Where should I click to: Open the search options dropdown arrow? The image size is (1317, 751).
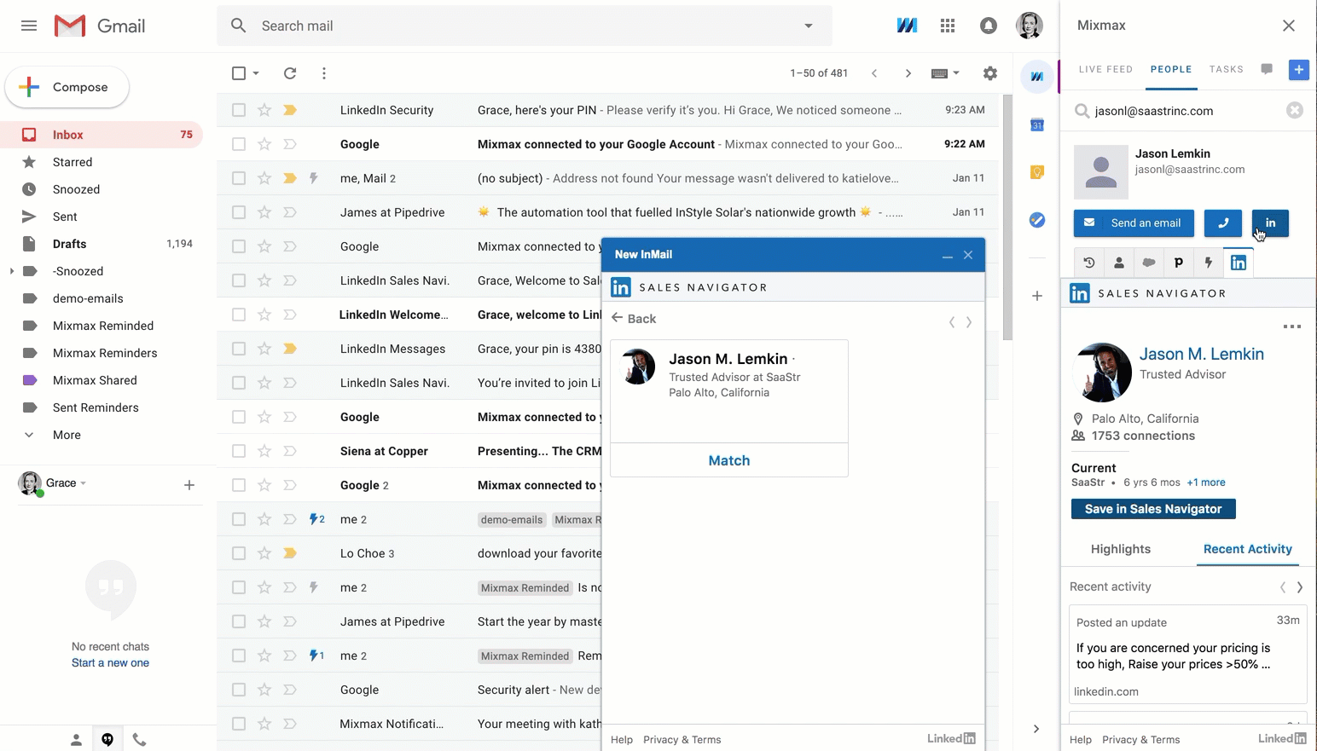click(808, 26)
